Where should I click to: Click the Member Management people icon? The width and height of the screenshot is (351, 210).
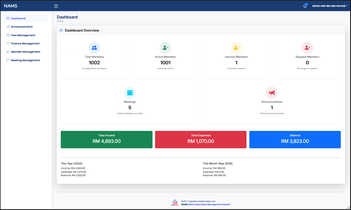click(x=8, y=52)
